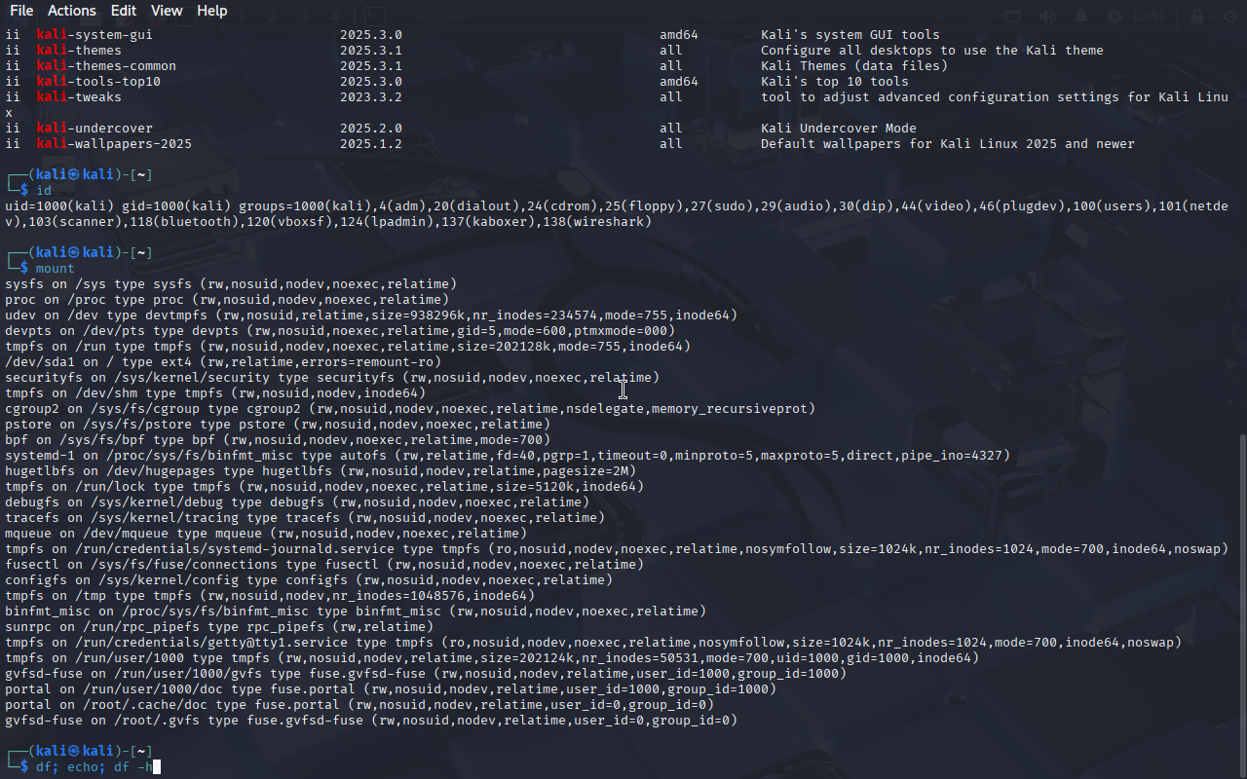Viewport: 1247px width, 779px height.
Task: Click the 'securityfs on /sys/kernel/security' line
Action: [x=332, y=378]
